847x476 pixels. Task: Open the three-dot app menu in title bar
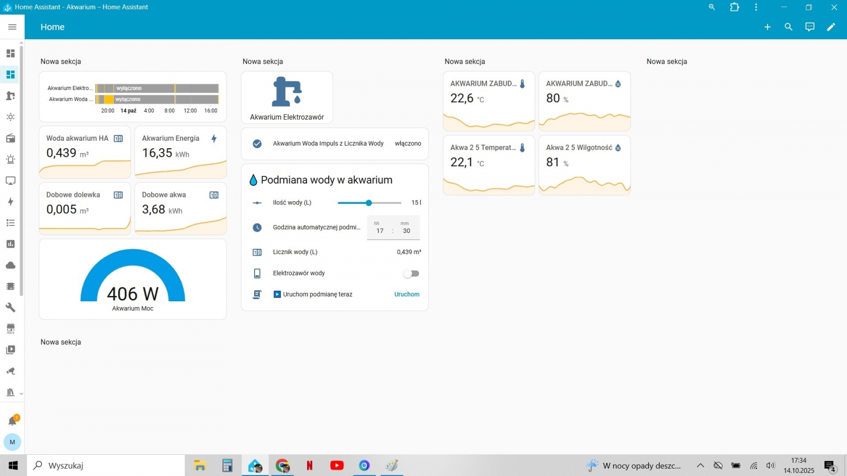click(x=756, y=7)
